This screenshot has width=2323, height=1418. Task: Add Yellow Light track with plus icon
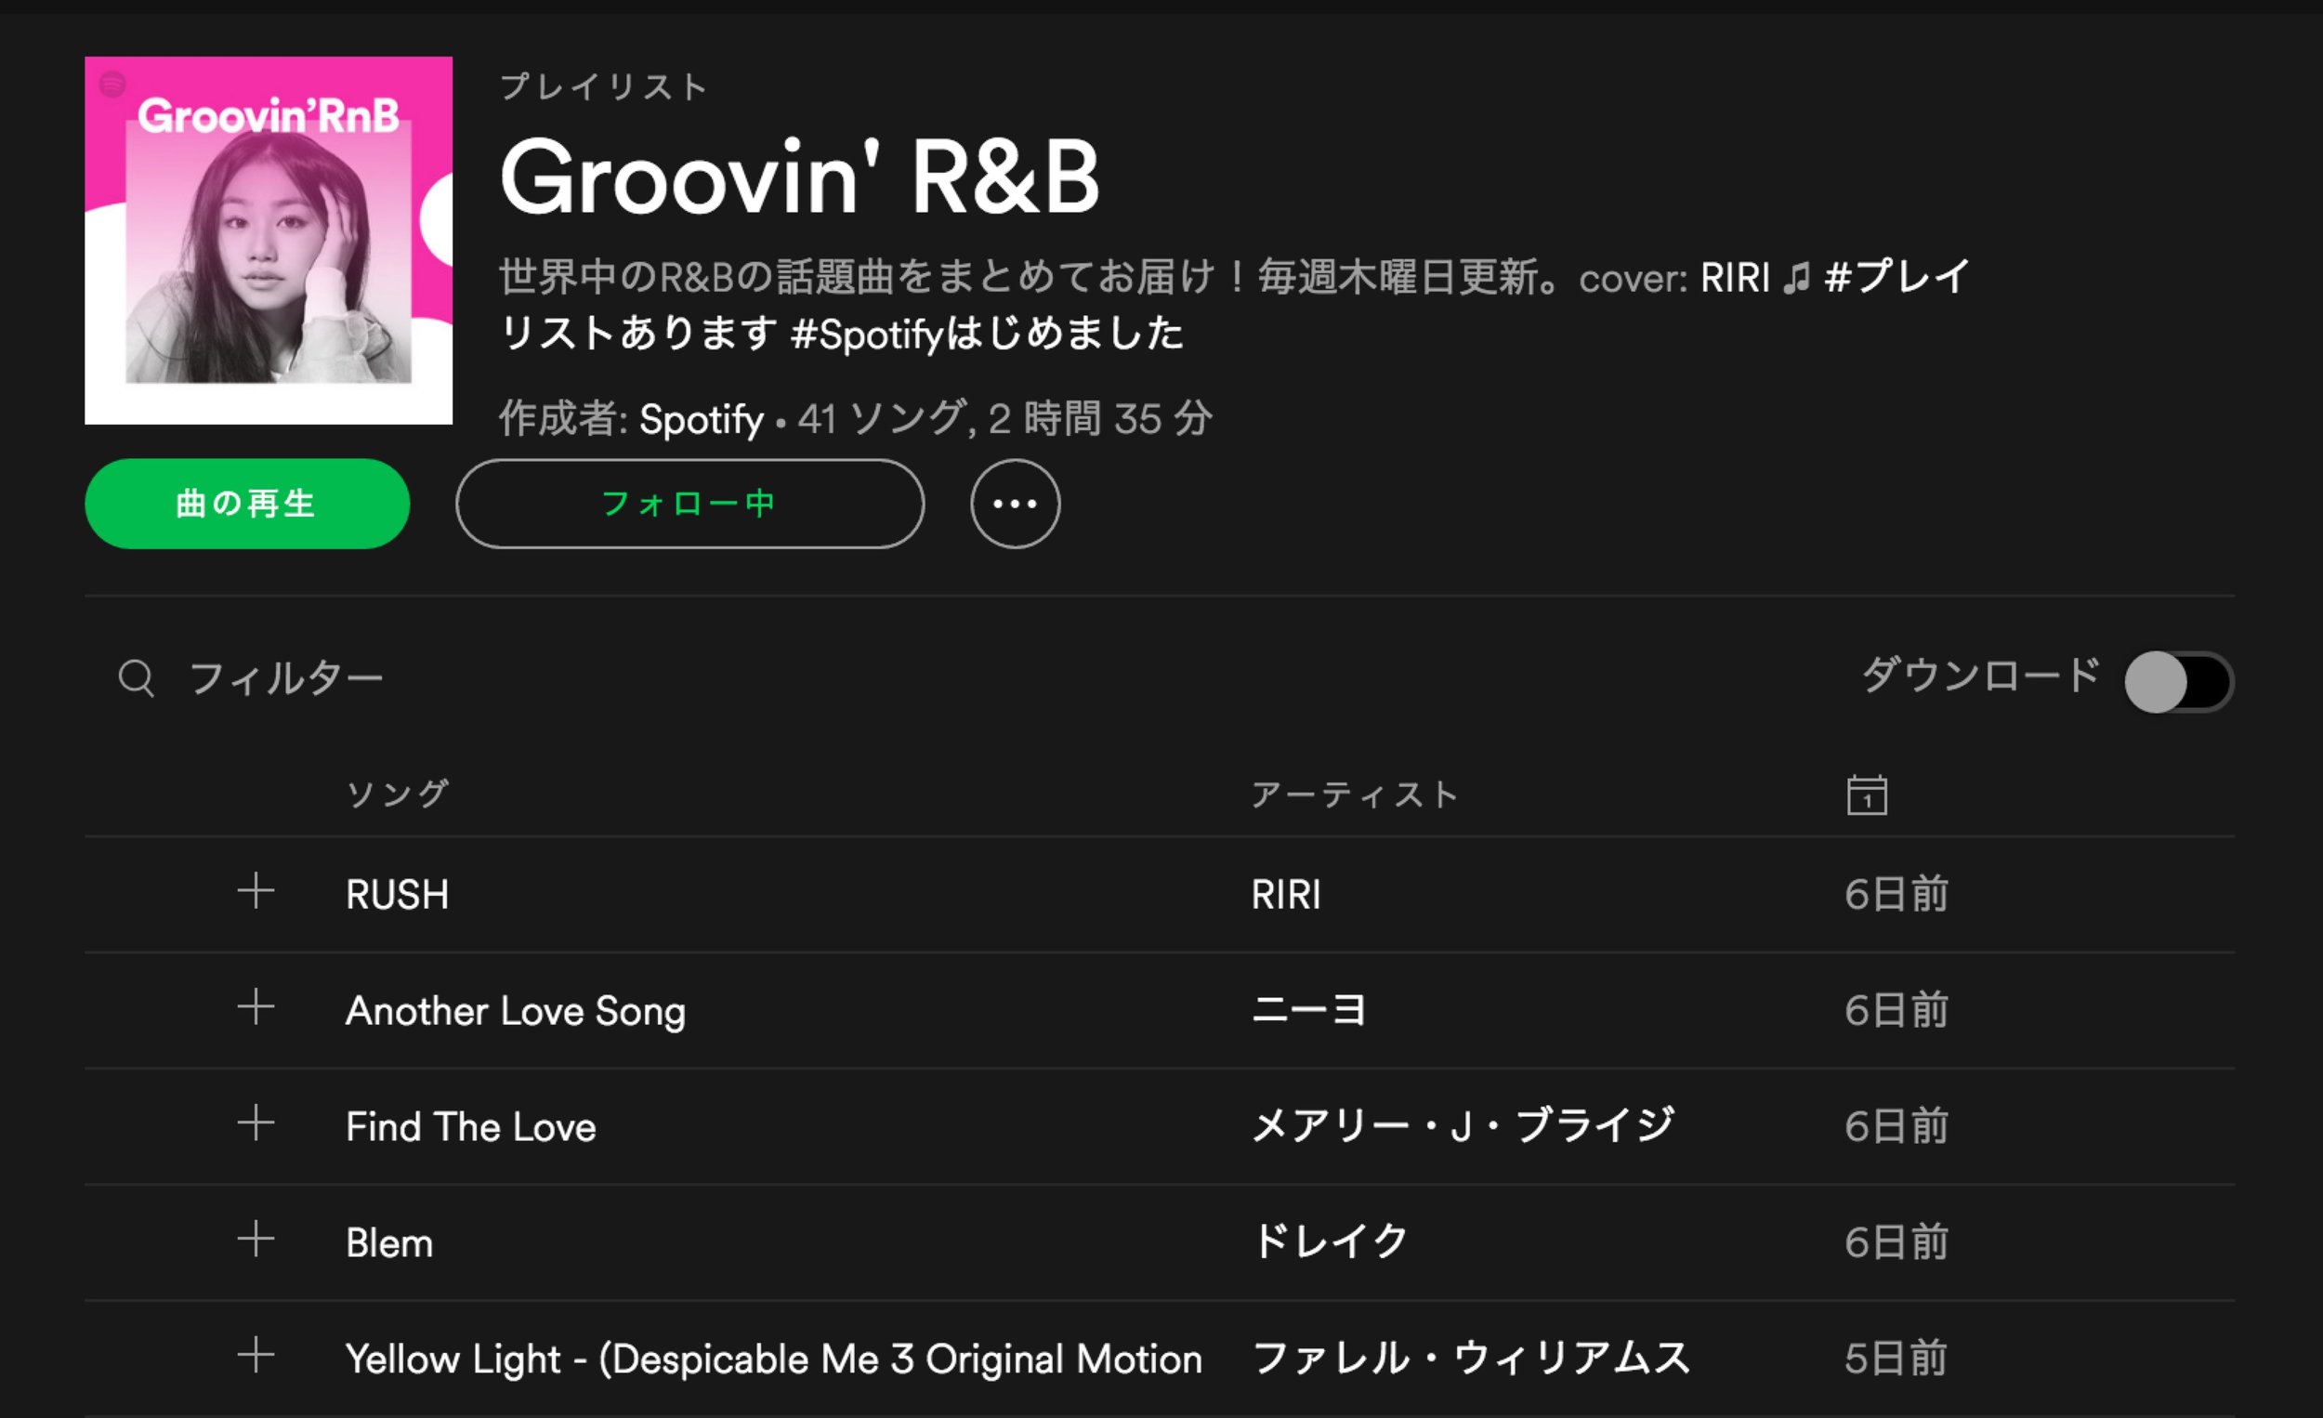(x=256, y=1356)
